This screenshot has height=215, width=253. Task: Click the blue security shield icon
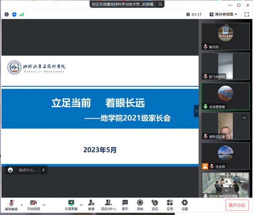pyautogui.click(x=14, y=14)
